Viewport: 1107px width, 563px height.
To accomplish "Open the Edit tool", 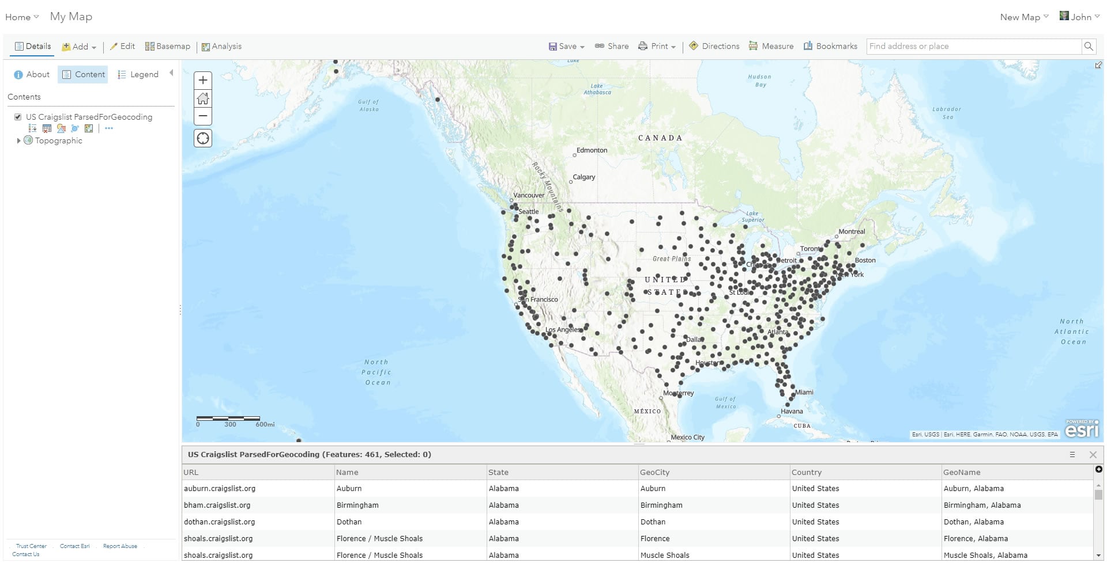I will [x=122, y=46].
